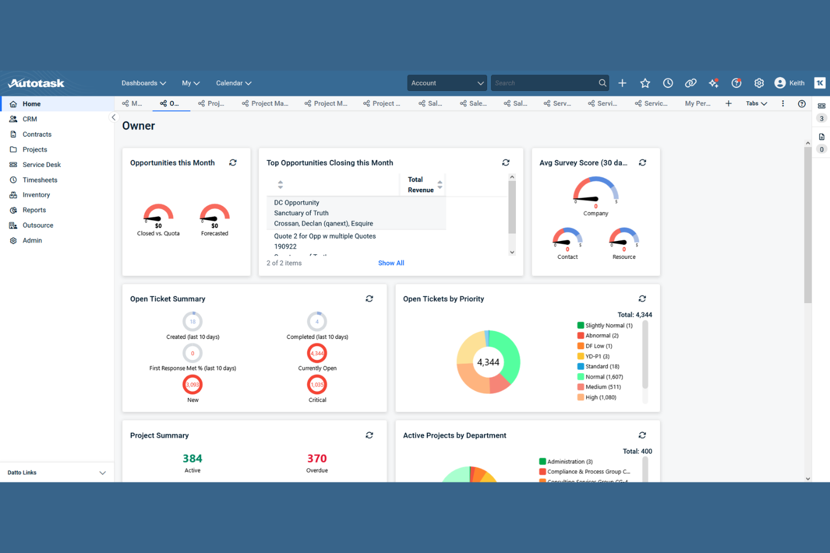
Task: Click the Autotask logo
Action: [36, 83]
